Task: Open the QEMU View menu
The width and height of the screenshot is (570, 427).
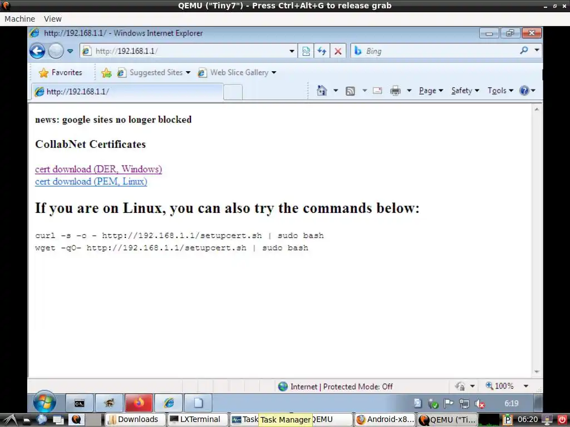Action: point(53,19)
